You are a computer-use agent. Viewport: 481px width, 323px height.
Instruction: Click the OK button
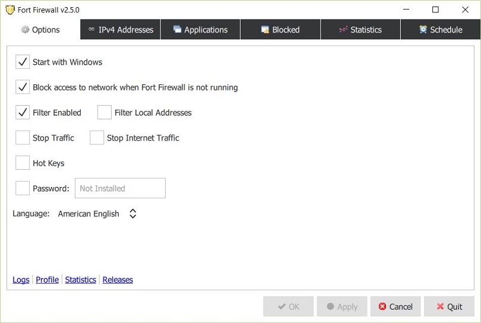pyautogui.click(x=289, y=306)
